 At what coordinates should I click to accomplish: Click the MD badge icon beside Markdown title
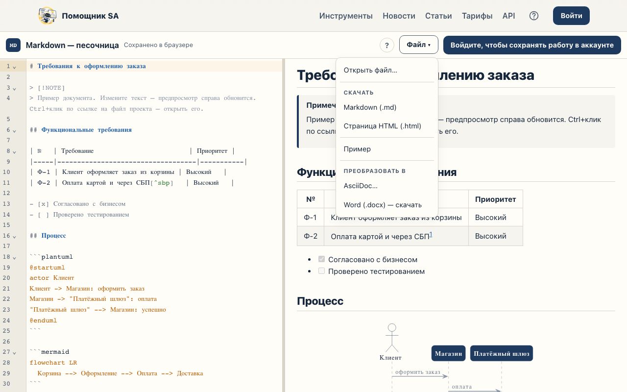(13, 45)
